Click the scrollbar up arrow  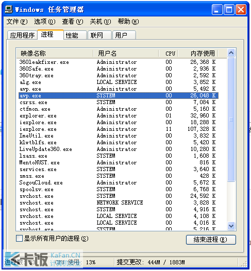[231, 53]
